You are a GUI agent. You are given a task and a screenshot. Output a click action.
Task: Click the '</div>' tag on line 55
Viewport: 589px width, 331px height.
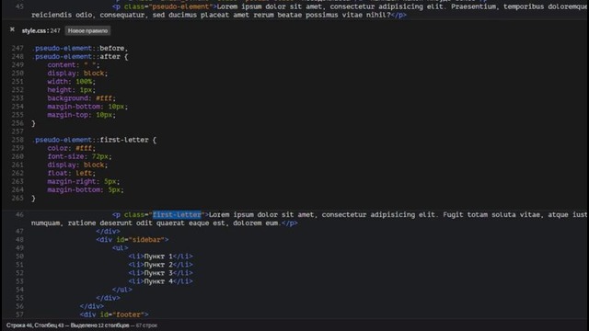pyautogui.click(x=109, y=298)
